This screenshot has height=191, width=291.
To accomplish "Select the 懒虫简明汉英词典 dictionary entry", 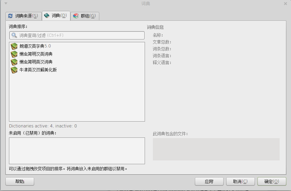I will 77,54.
